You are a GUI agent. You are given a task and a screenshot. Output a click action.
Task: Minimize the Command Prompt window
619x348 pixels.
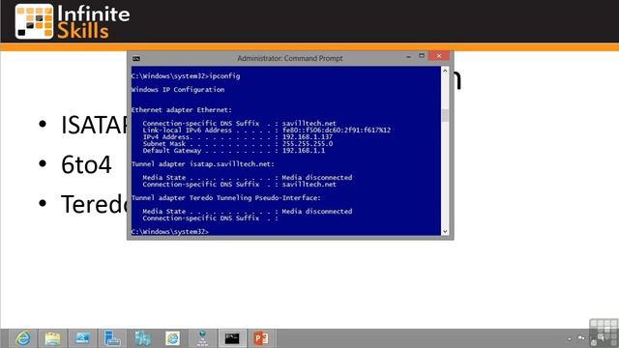coord(408,56)
